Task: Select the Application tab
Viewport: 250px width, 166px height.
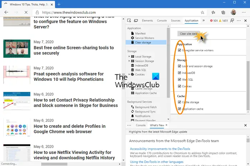Action: pyautogui.click(x=191, y=21)
